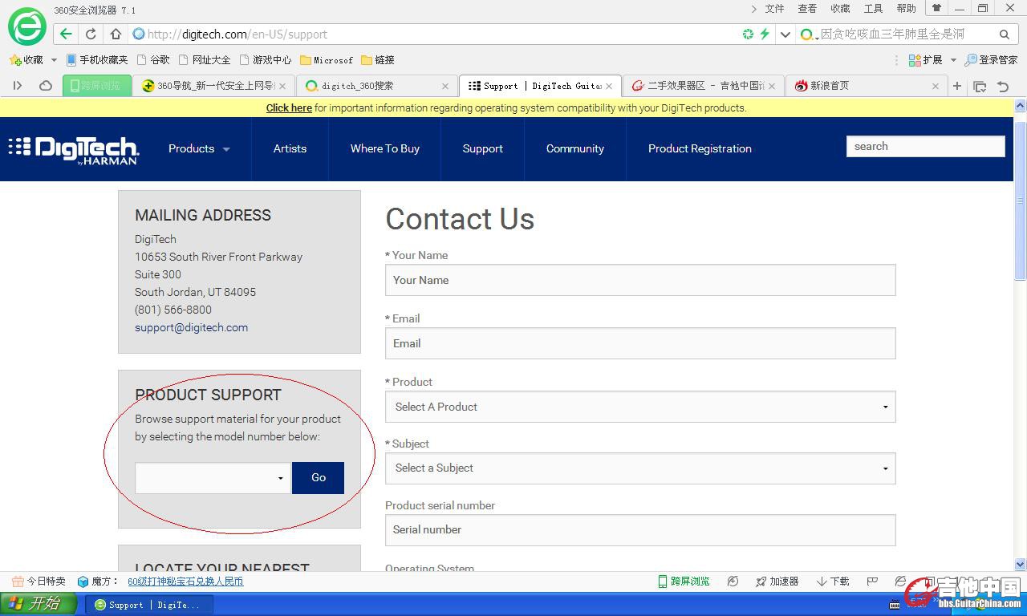Focus the DigiTech site search box

point(925,146)
